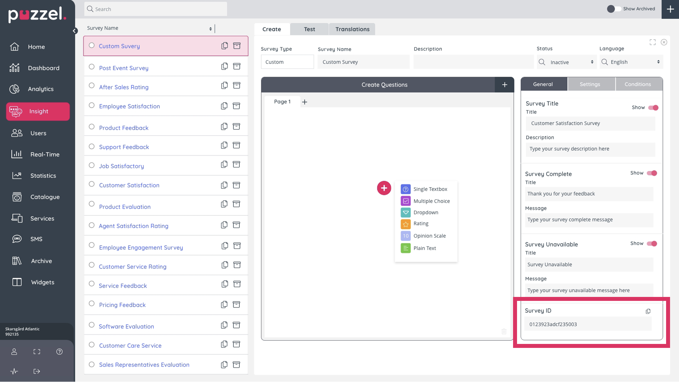Click the red add question button
The image size is (679, 382).
pyautogui.click(x=384, y=188)
